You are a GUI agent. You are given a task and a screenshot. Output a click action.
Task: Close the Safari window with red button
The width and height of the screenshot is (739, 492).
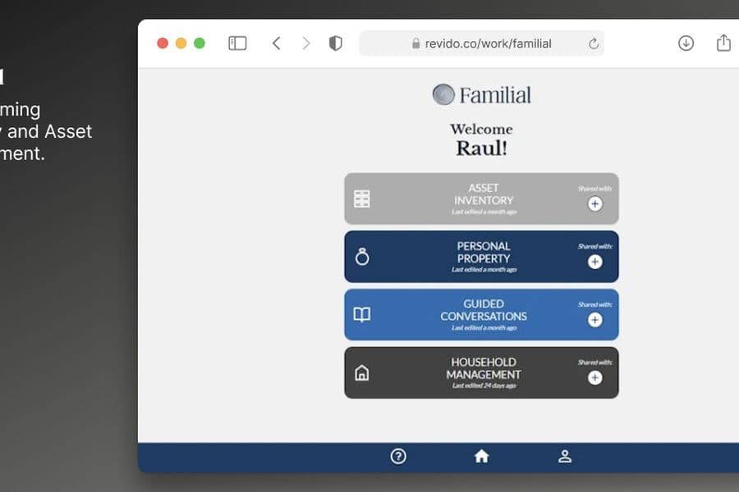[163, 43]
